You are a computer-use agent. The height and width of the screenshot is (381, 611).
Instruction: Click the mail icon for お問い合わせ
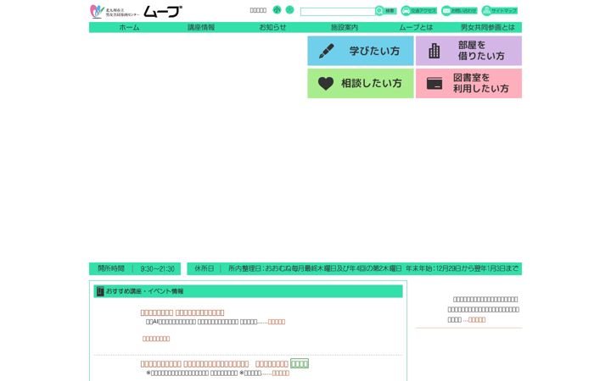[x=446, y=11]
